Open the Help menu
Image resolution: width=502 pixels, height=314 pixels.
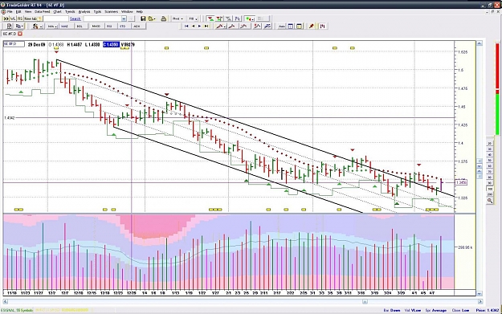(x=139, y=11)
